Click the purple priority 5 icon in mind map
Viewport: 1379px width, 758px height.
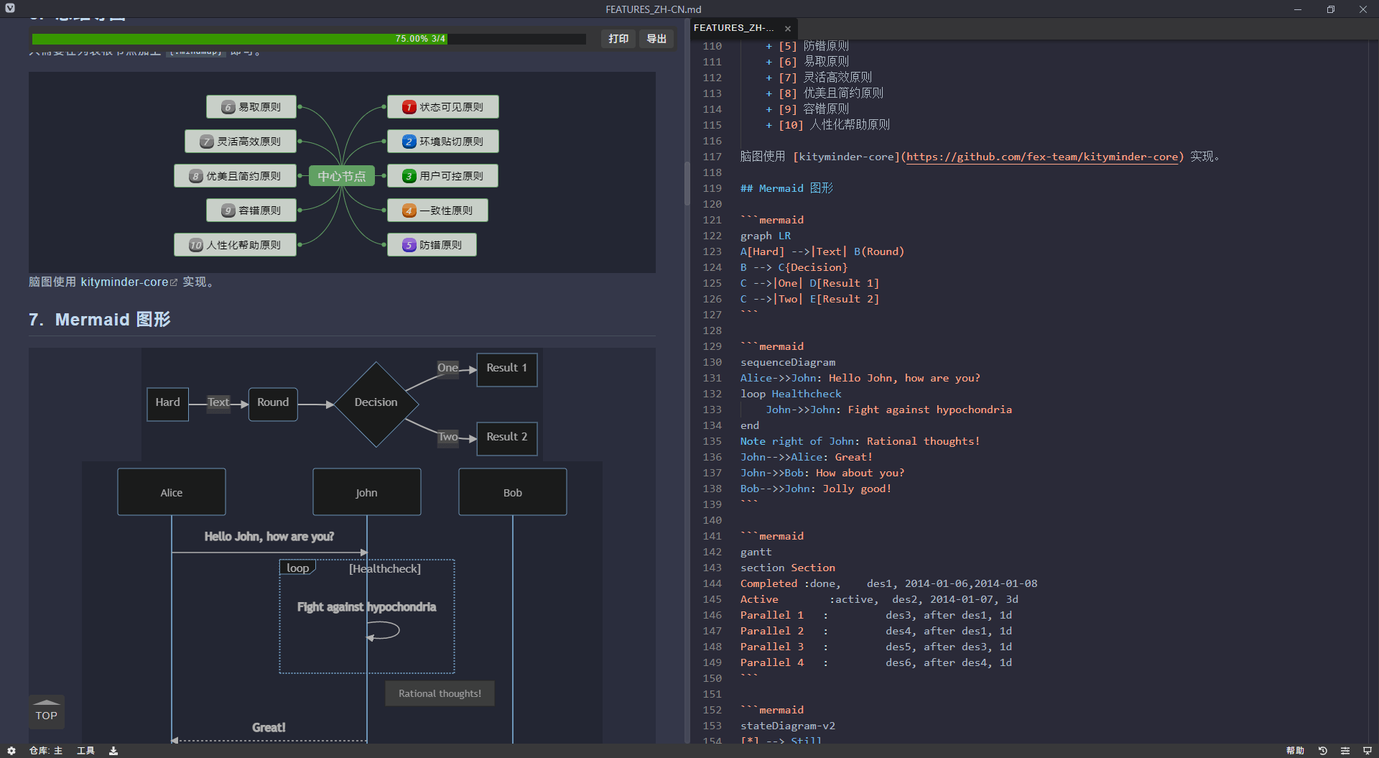click(409, 245)
